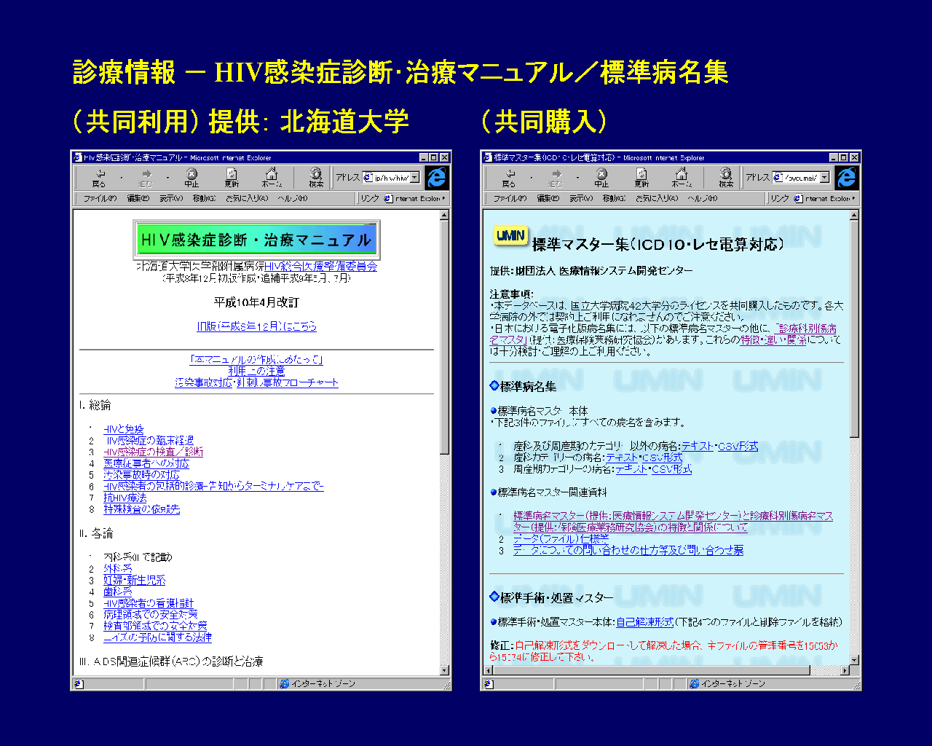Viewport: 932px width, 746px height.
Task: Click Home (ホーム) icon in 標準マスター集 window
Action: (682, 177)
